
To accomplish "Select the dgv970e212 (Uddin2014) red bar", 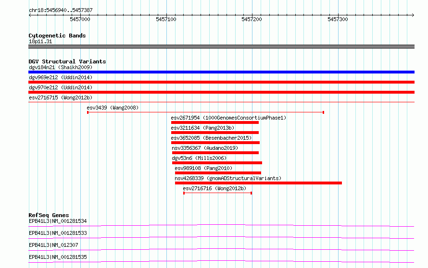I will (x=221, y=92).
